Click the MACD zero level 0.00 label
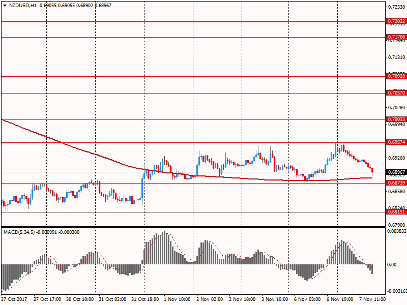 coord(392,264)
